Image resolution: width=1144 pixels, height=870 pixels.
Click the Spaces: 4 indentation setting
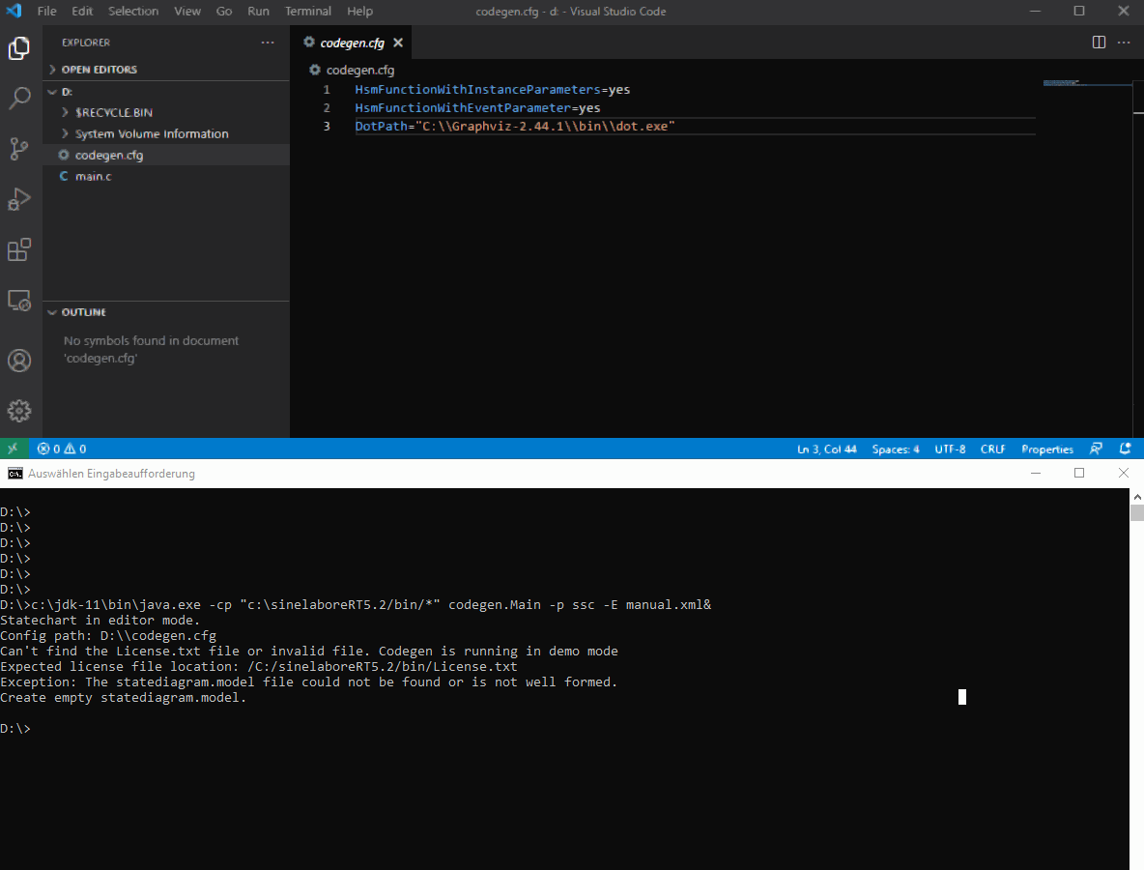point(896,449)
